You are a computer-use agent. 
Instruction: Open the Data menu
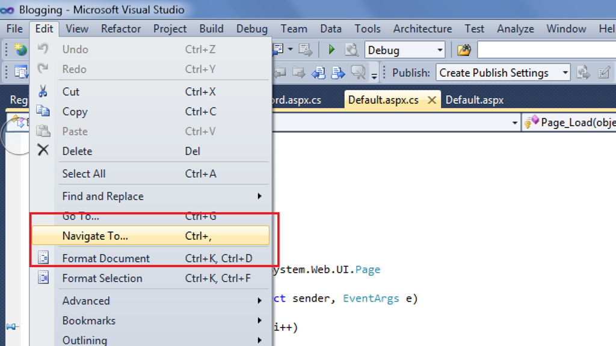[x=331, y=29]
